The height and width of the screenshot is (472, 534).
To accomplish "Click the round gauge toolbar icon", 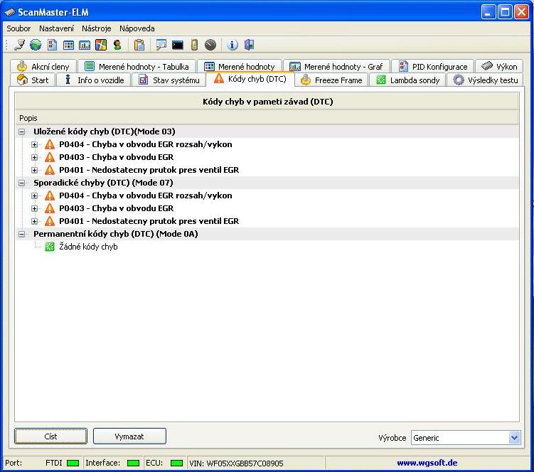I will pos(210,45).
